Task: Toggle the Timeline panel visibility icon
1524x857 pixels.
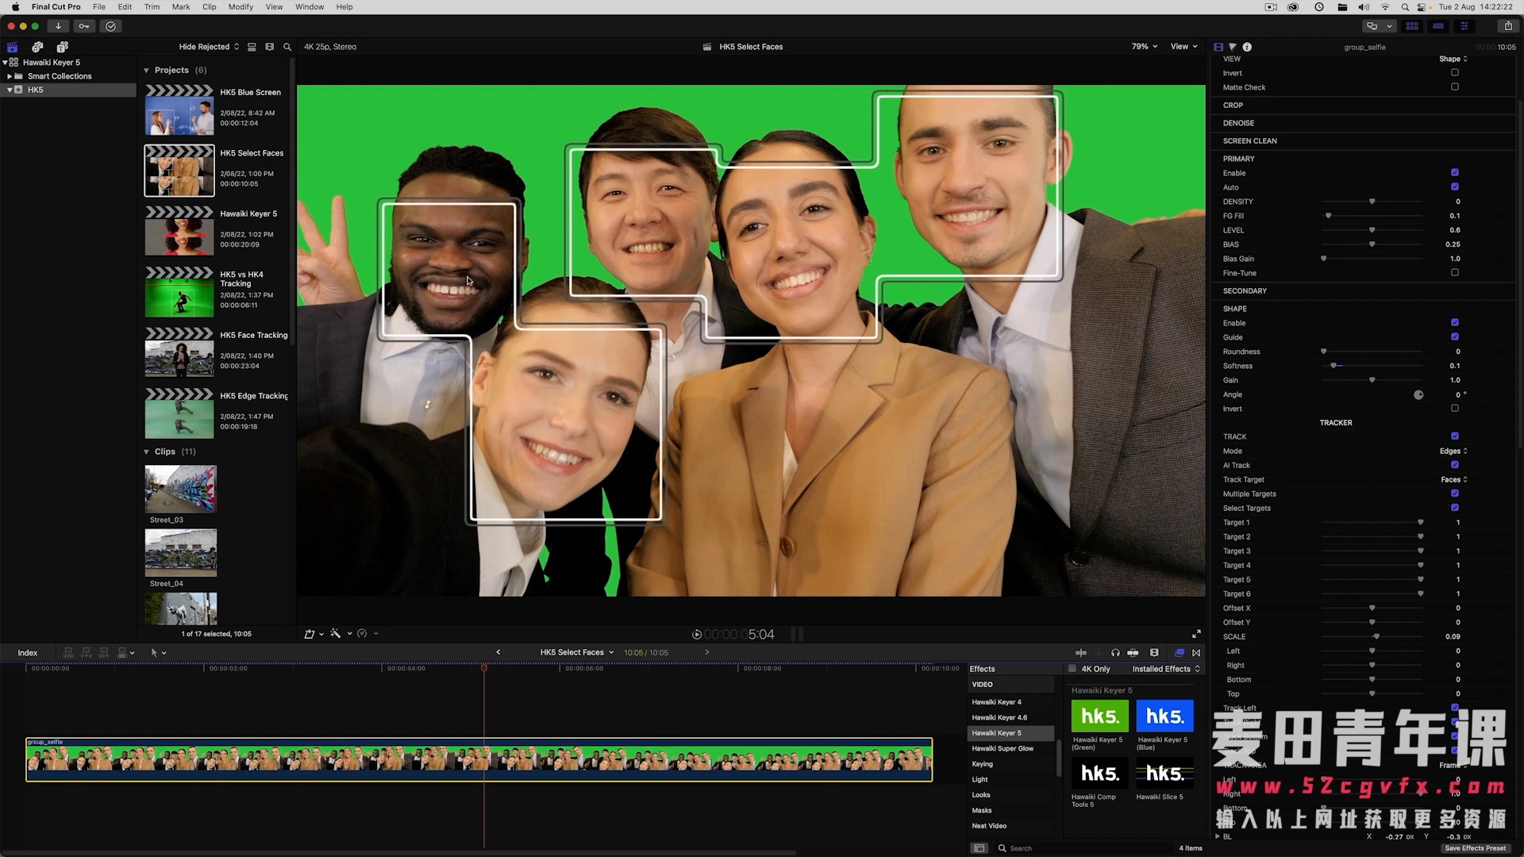Action: [1438, 26]
